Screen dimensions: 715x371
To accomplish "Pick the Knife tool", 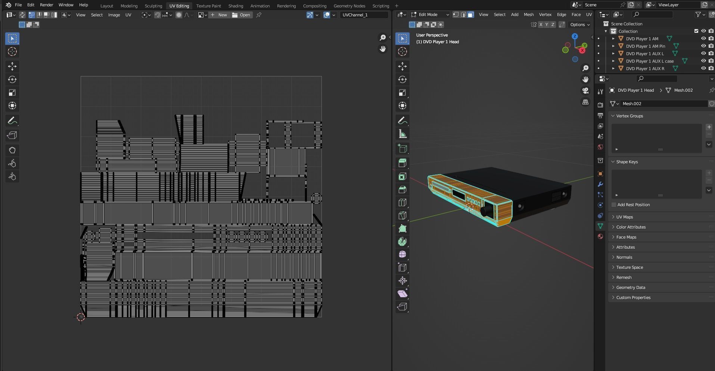I will coord(402,216).
